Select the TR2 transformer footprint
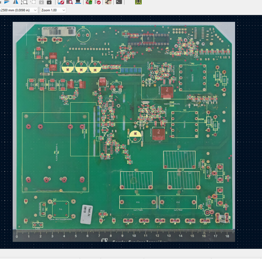The height and width of the screenshot is (259, 262). 193,78
